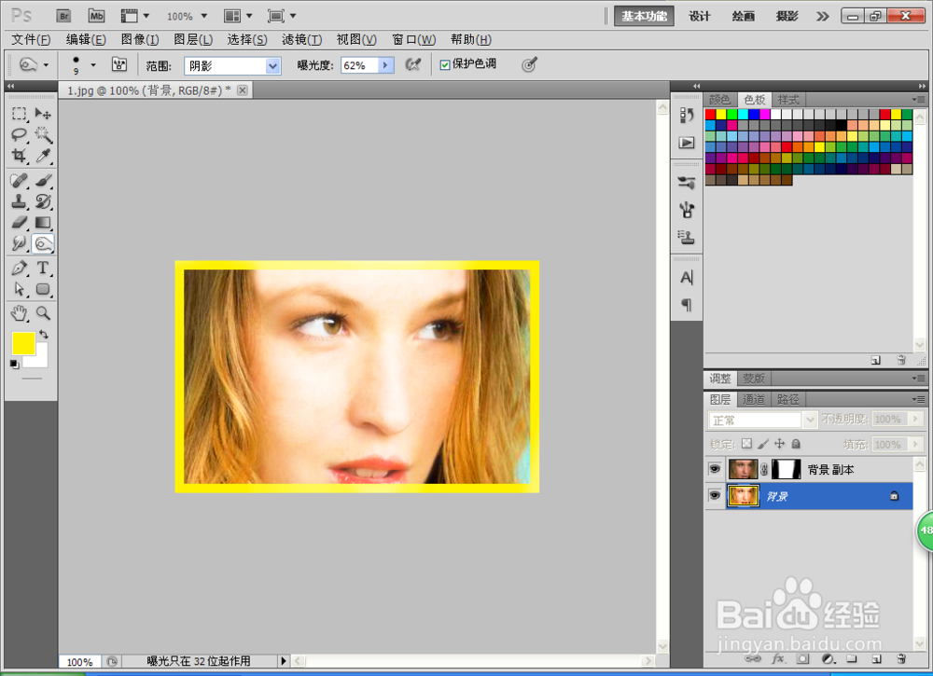Click the yellow foreground color swatch
Viewport: 933px width, 676px height.
23,343
